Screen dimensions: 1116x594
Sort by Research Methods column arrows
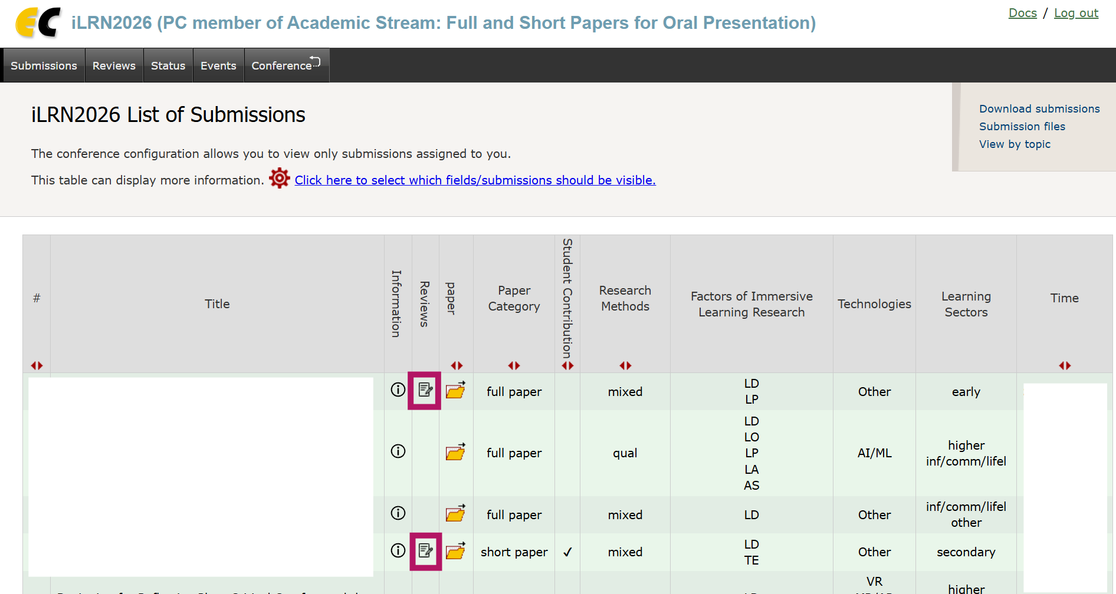625,365
